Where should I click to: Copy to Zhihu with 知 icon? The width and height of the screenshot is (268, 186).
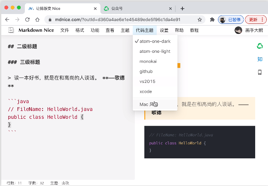(260, 59)
